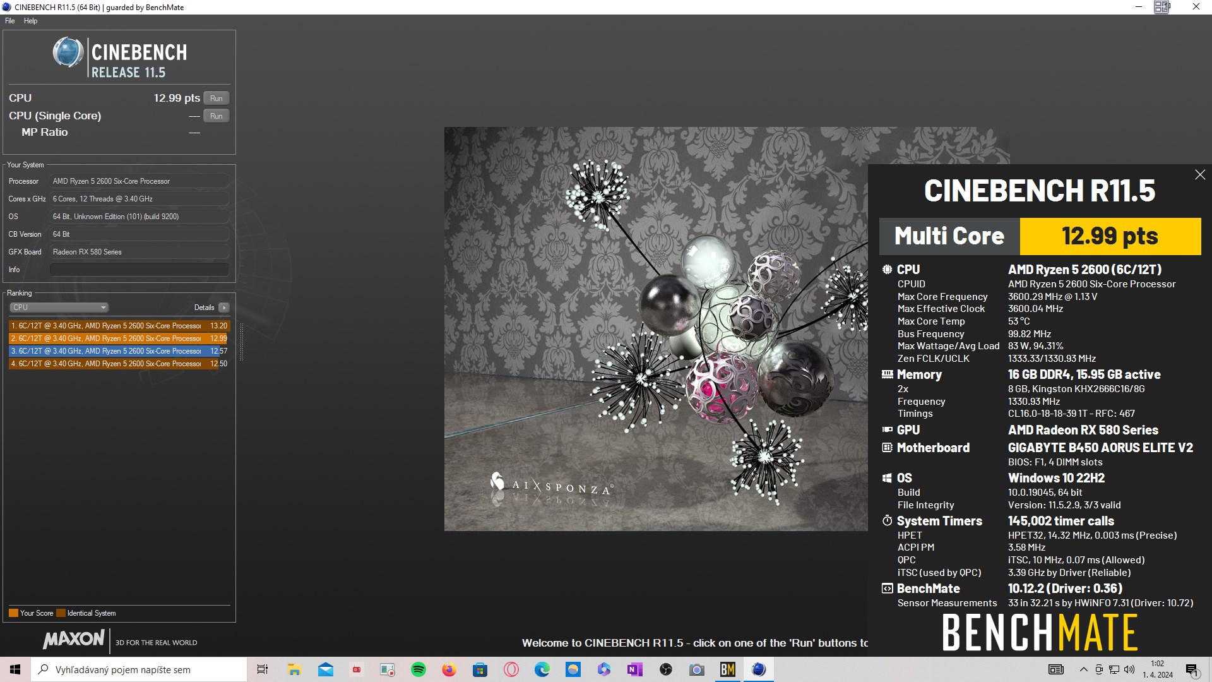The height and width of the screenshot is (682, 1212).
Task: Click the OS 64 Bit build field
Action: [139, 217]
